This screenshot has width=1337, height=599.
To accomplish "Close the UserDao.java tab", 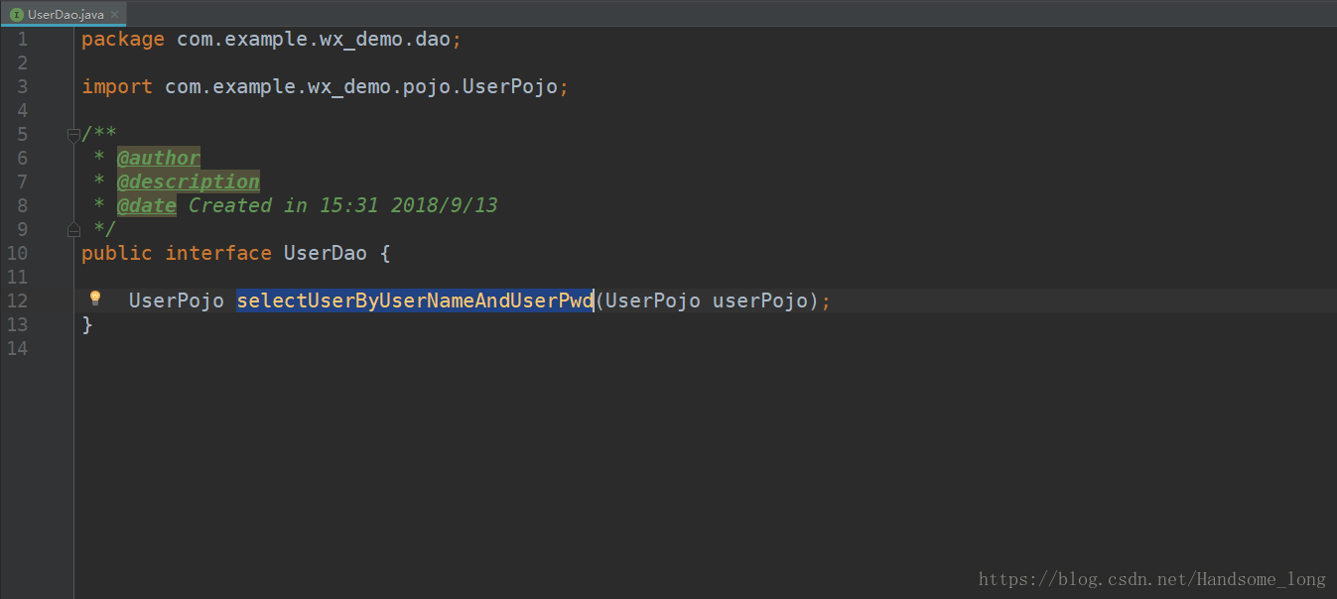I will pos(115,15).
